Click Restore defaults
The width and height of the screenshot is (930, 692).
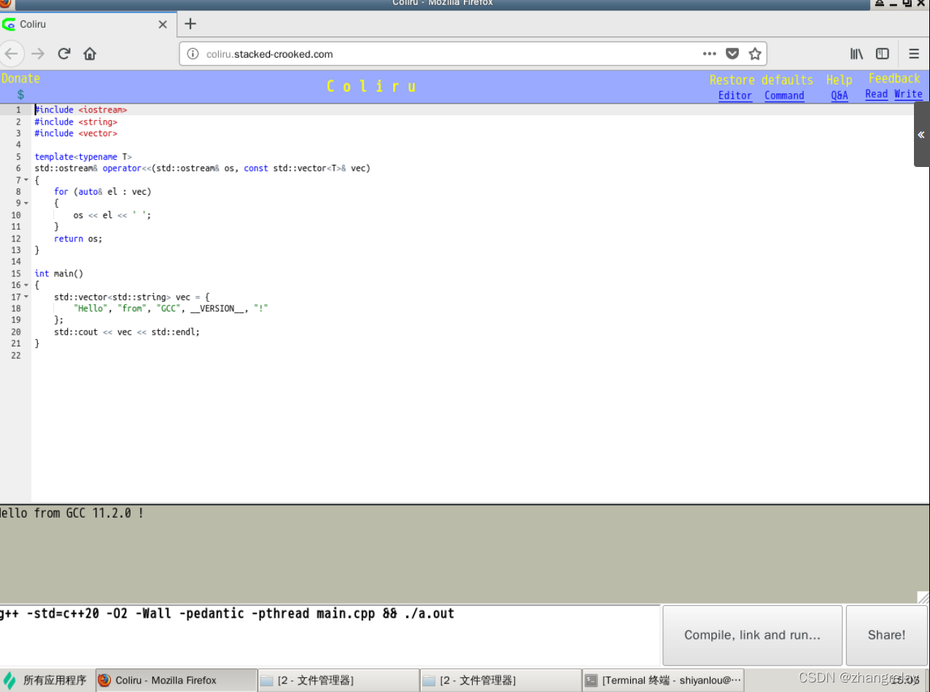point(761,80)
